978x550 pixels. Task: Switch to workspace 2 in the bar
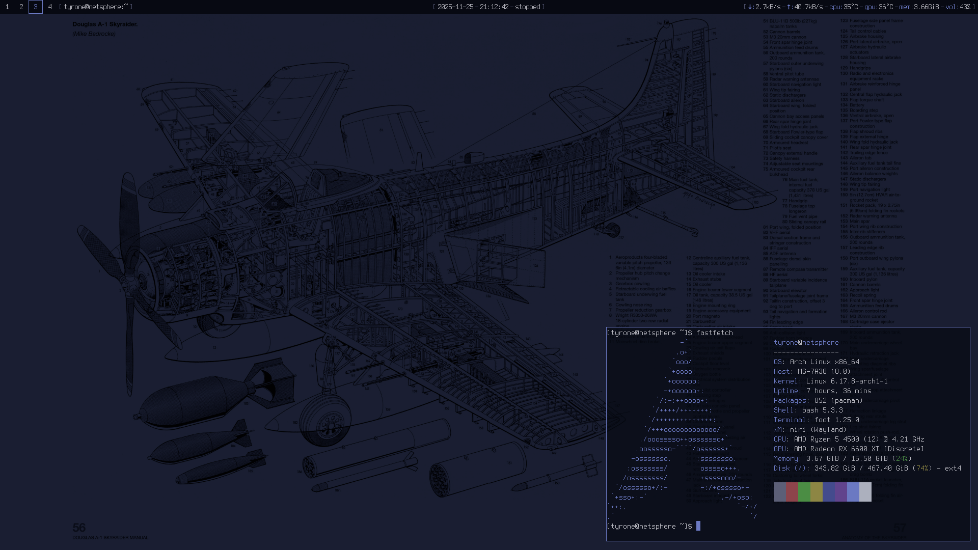pyautogui.click(x=21, y=7)
